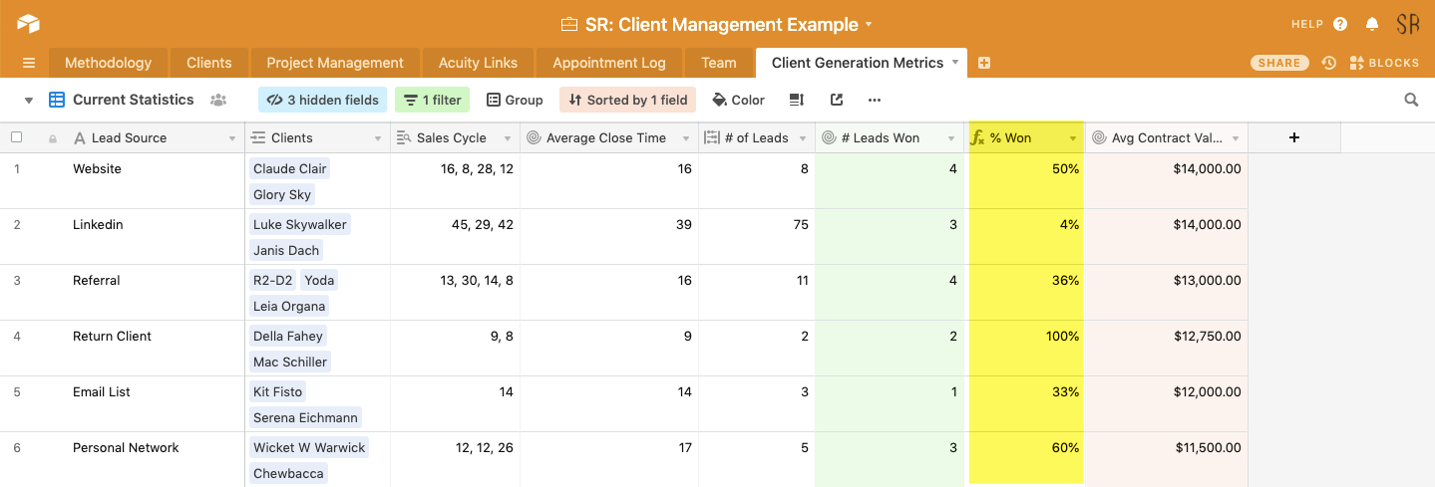
Task: Click the share view export icon
Action: click(x=837, y=100)
